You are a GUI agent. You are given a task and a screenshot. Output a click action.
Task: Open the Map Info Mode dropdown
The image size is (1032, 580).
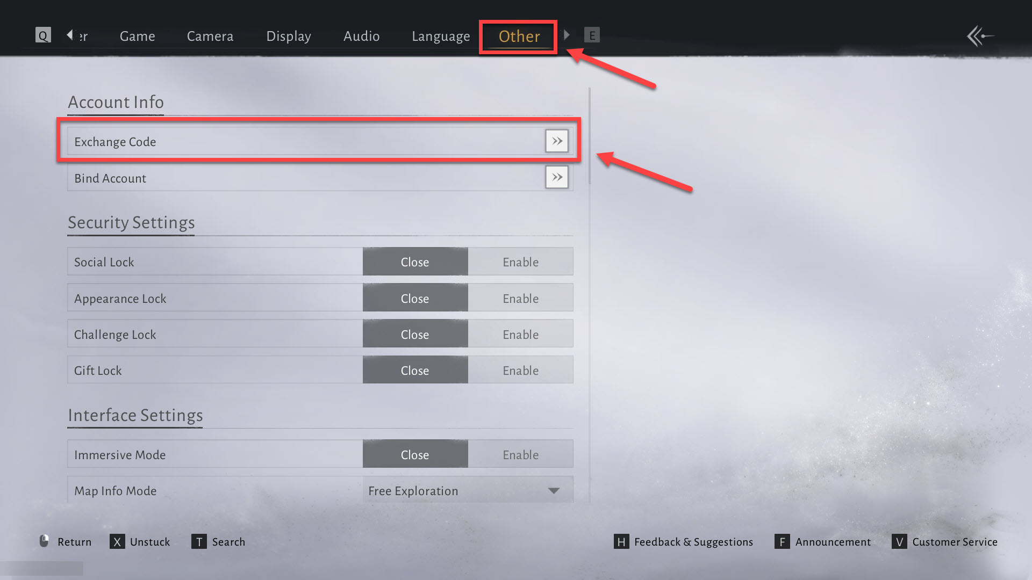click(x=468, y=490)
